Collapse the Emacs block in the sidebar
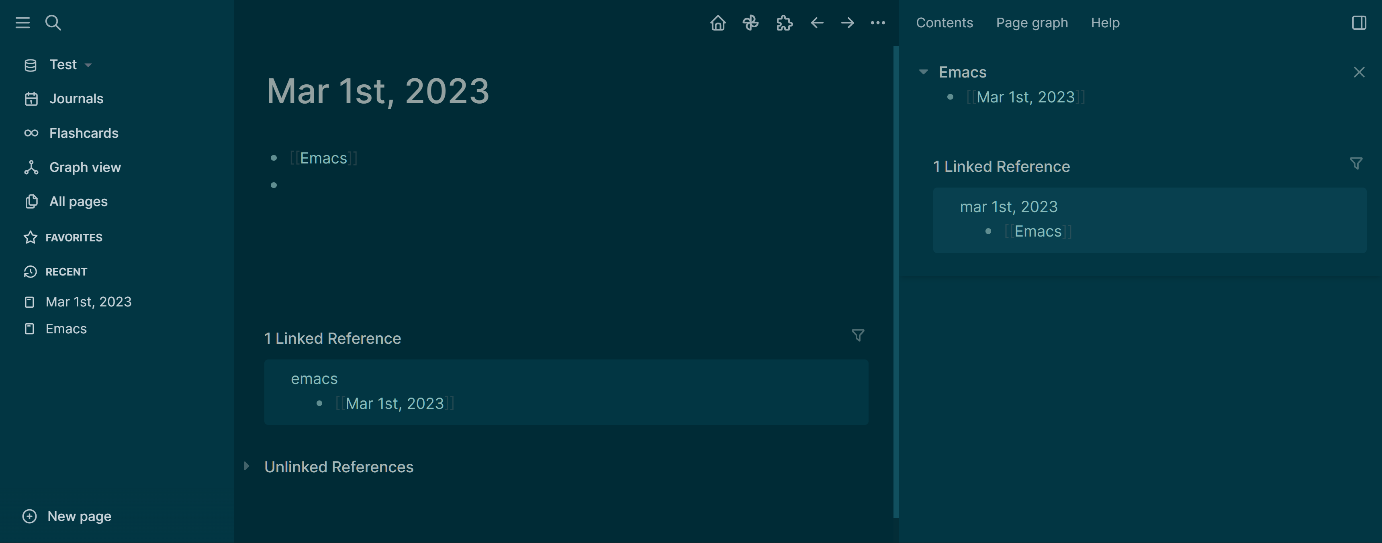Viewport: 1382px width, 543px height. pyautogui.click(x=924, y=71)
